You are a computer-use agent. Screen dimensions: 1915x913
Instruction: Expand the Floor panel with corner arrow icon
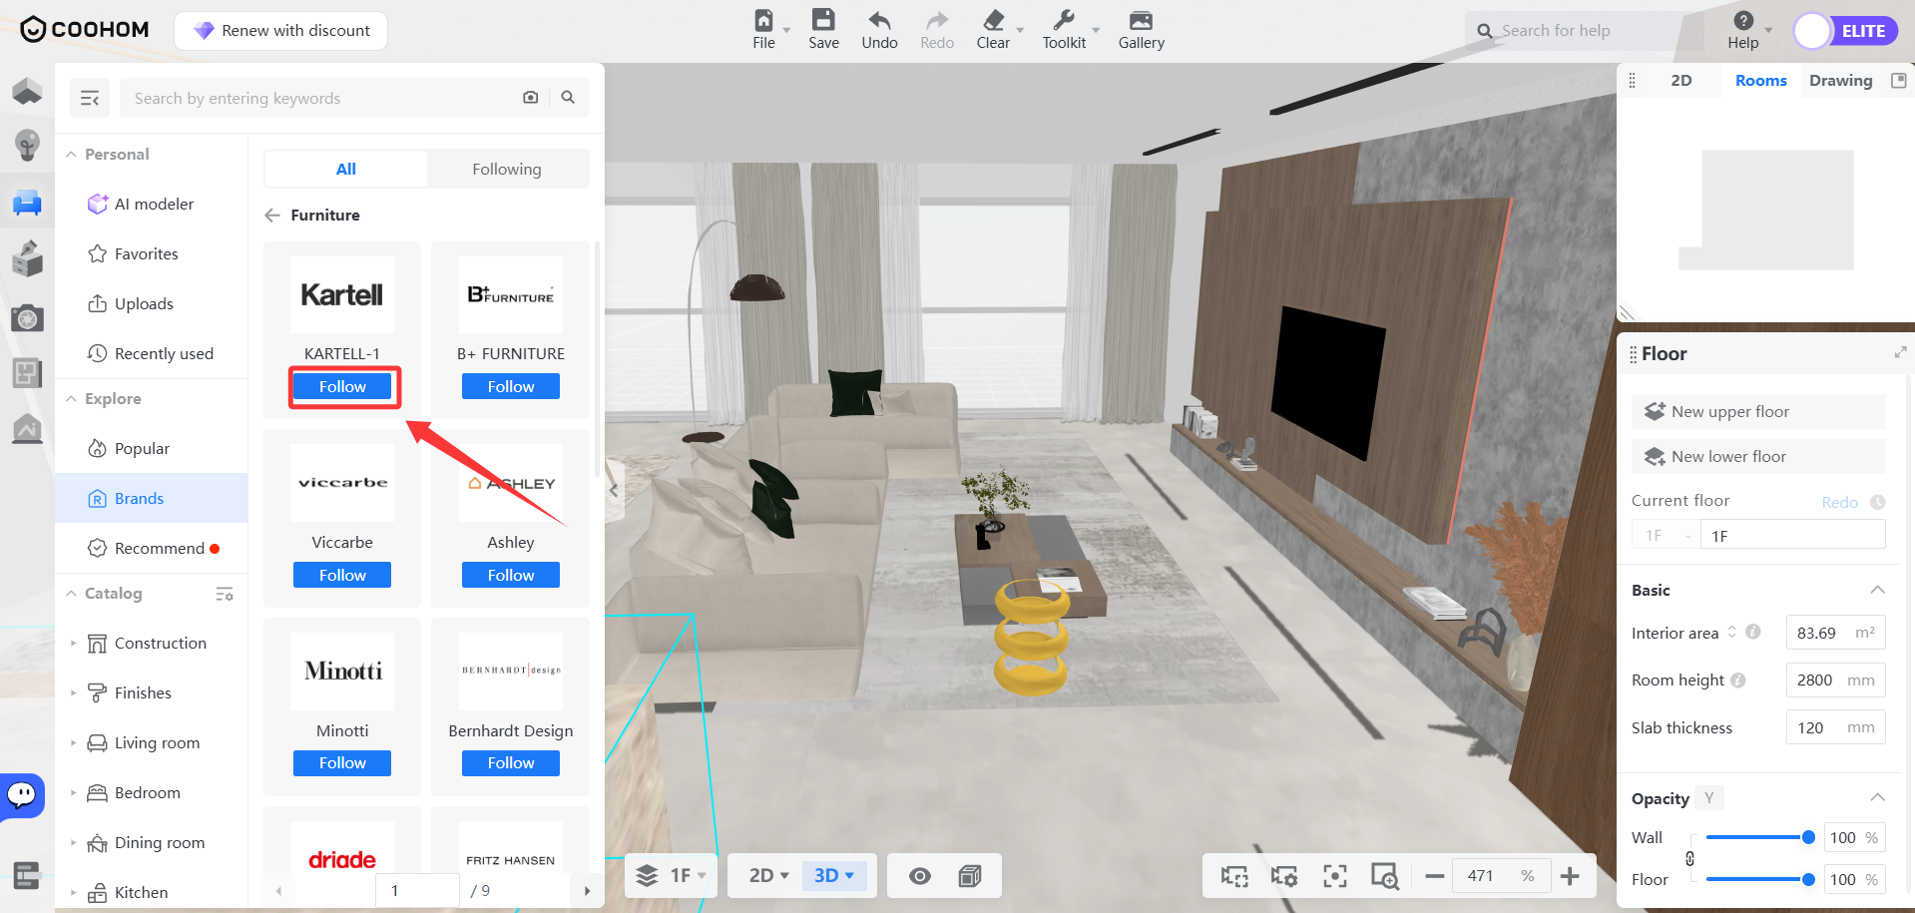pyautogui.click(x=1900, y=352)
